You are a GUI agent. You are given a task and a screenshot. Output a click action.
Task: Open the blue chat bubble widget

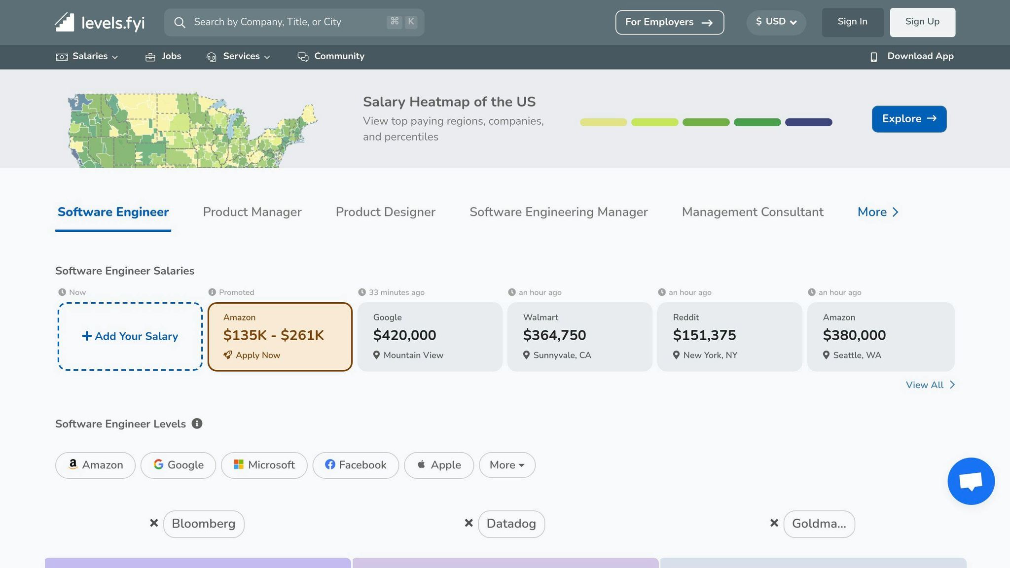971,481
